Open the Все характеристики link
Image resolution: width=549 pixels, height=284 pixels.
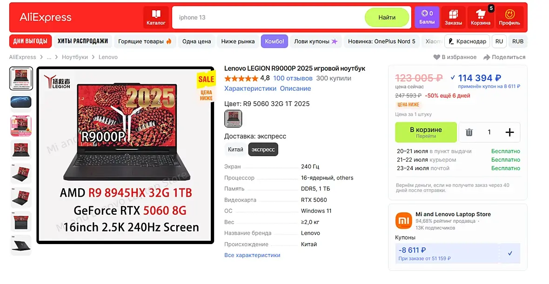[252, 255]
